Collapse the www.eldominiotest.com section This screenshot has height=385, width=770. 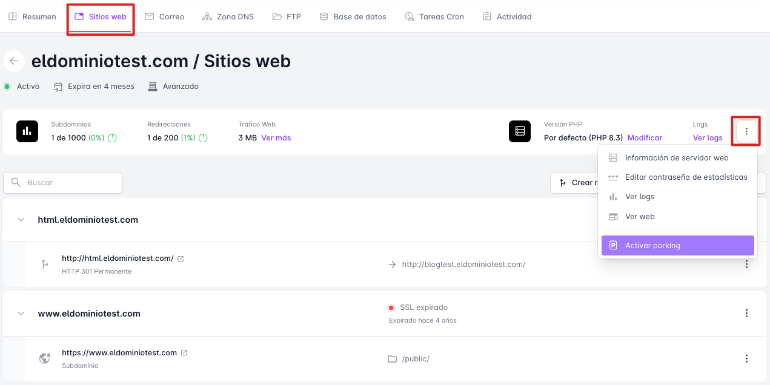click(21, 314)
